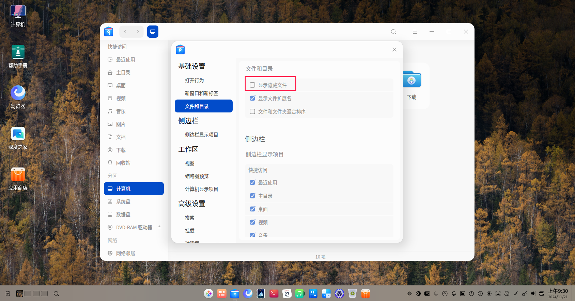575x301 pixels.
Task: Click the power icon in system tray
Action: [471, 294]
